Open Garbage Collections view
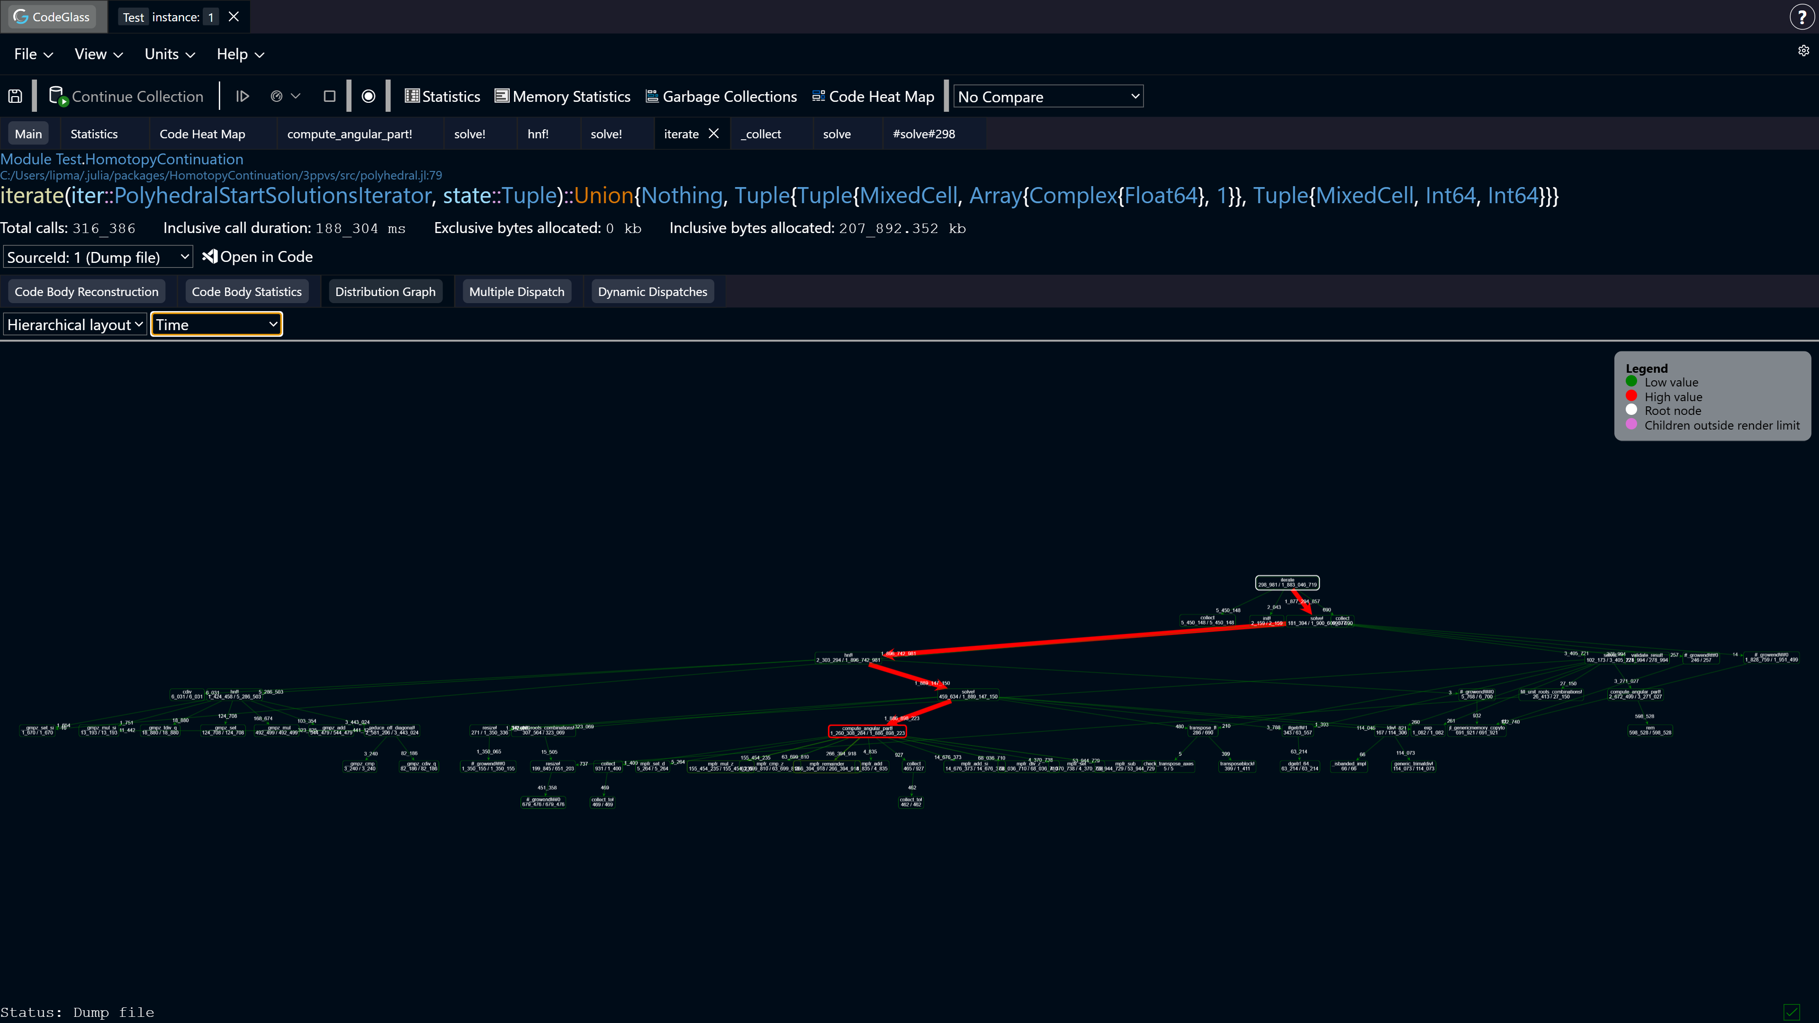This screenshot has height=1023, width=1819. point(721,97)
